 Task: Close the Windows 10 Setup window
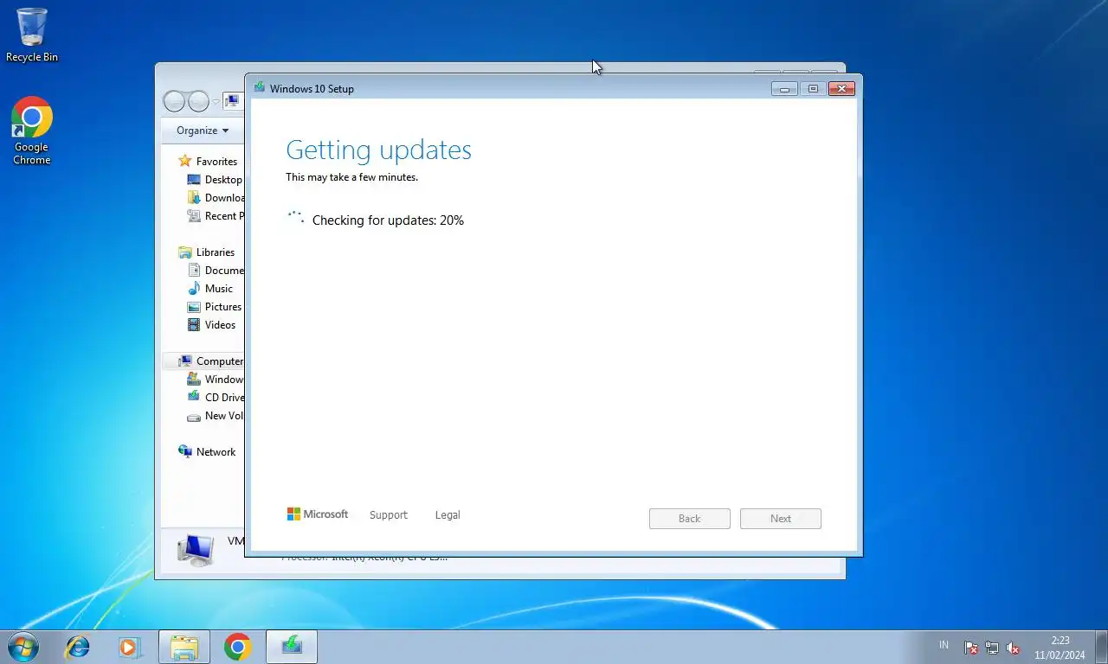point(841,88)
